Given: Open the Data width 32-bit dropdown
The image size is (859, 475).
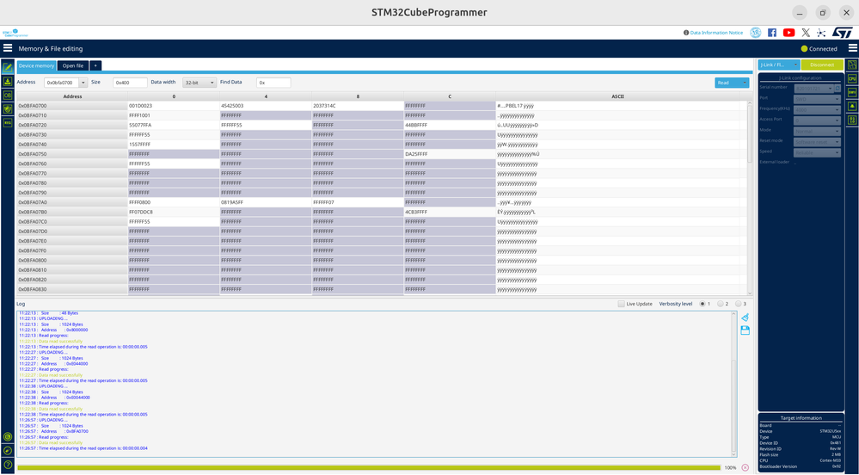Looking at the screenshot, I should 199,83.
